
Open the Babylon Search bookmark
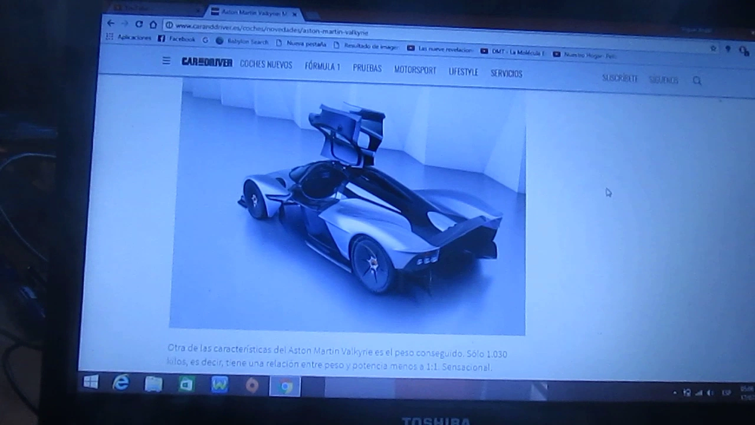[x=242, y=41]
